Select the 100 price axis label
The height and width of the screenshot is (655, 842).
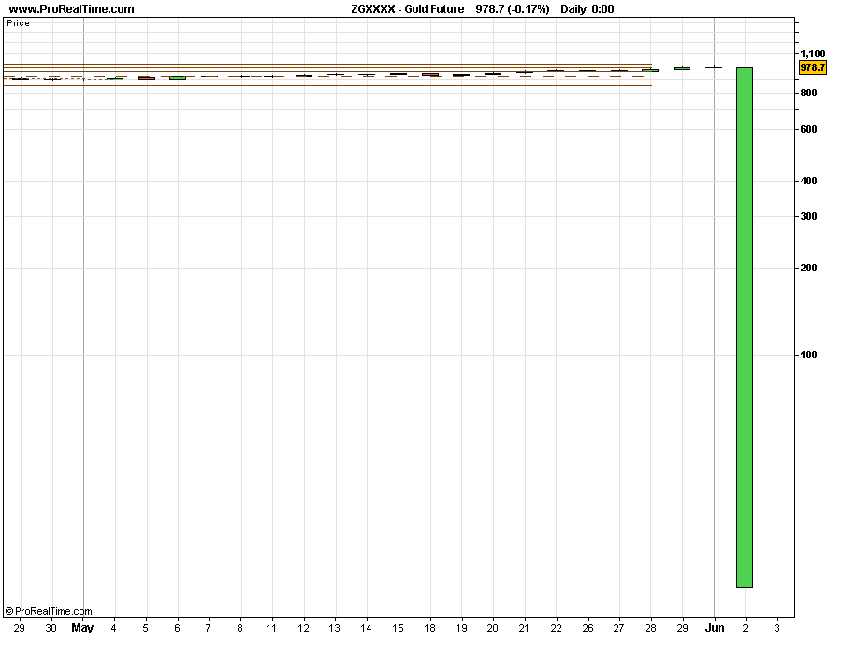808,355
